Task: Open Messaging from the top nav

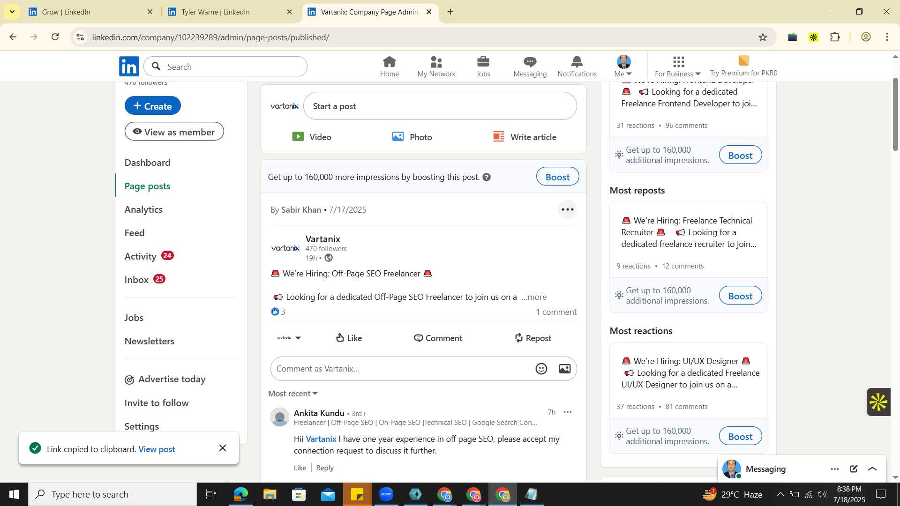Action: tap(530, 67)
